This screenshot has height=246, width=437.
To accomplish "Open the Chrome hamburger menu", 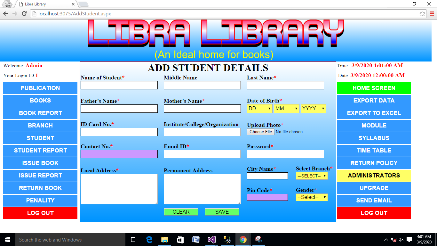I will point(432,13).
